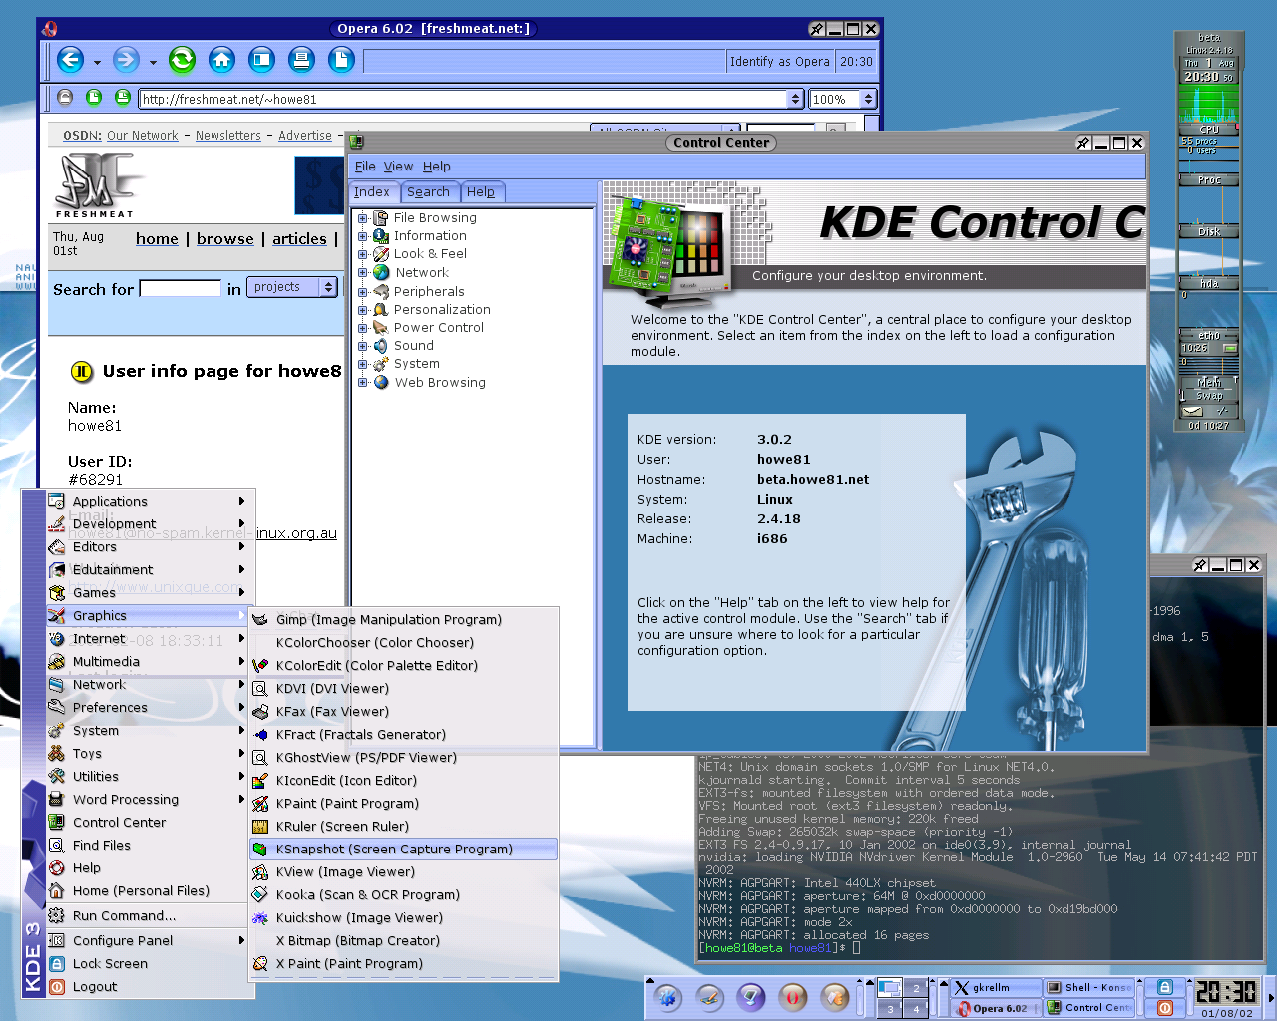This screenshot has height=1021, width=1277.
Task: Open the freshmeat home link
Action: coord(157,239)
